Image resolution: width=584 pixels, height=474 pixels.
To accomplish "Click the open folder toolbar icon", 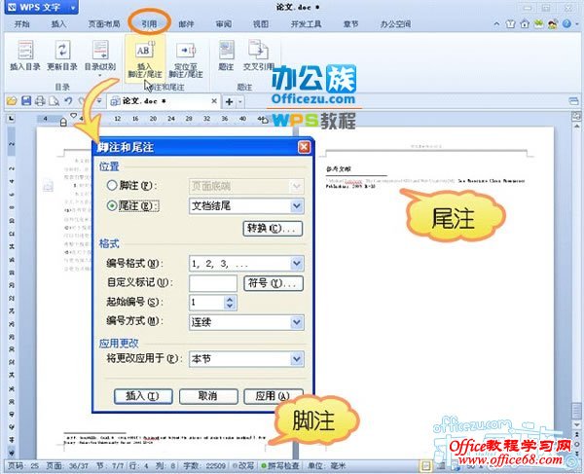I will (12, 101).
